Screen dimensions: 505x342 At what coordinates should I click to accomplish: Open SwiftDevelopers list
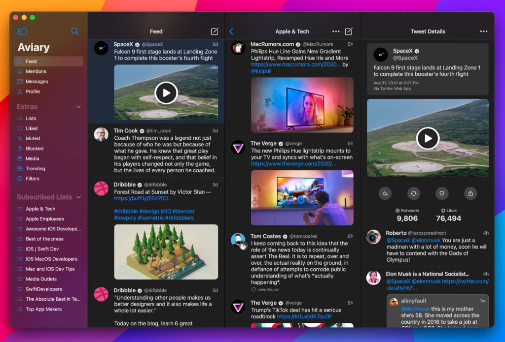pyautogui.click(x=49, y=289)
